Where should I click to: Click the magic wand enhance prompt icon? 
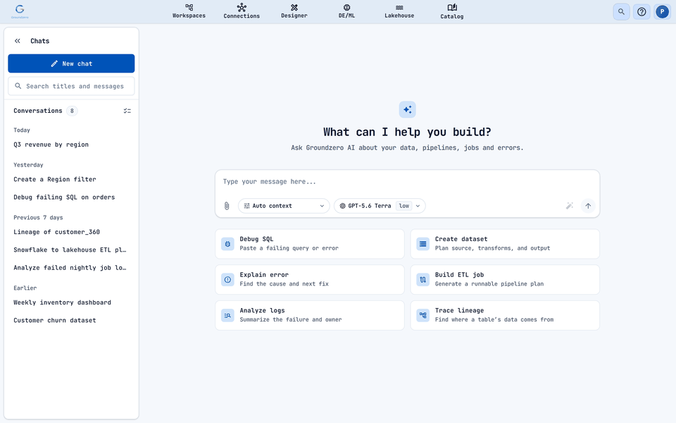(570, 206)
